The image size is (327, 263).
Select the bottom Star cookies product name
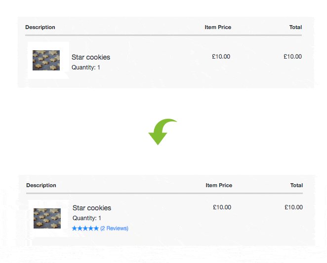pyautogui.click(x=92, y=208)
